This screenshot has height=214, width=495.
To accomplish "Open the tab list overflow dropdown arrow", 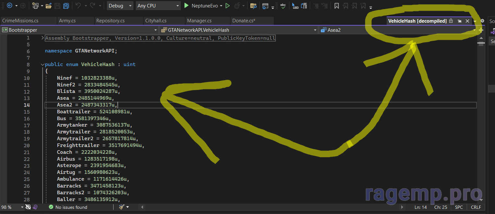I will [475, 21].
